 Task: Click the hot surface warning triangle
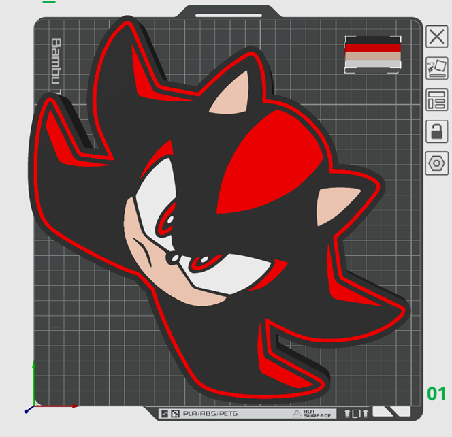[297, 414]
